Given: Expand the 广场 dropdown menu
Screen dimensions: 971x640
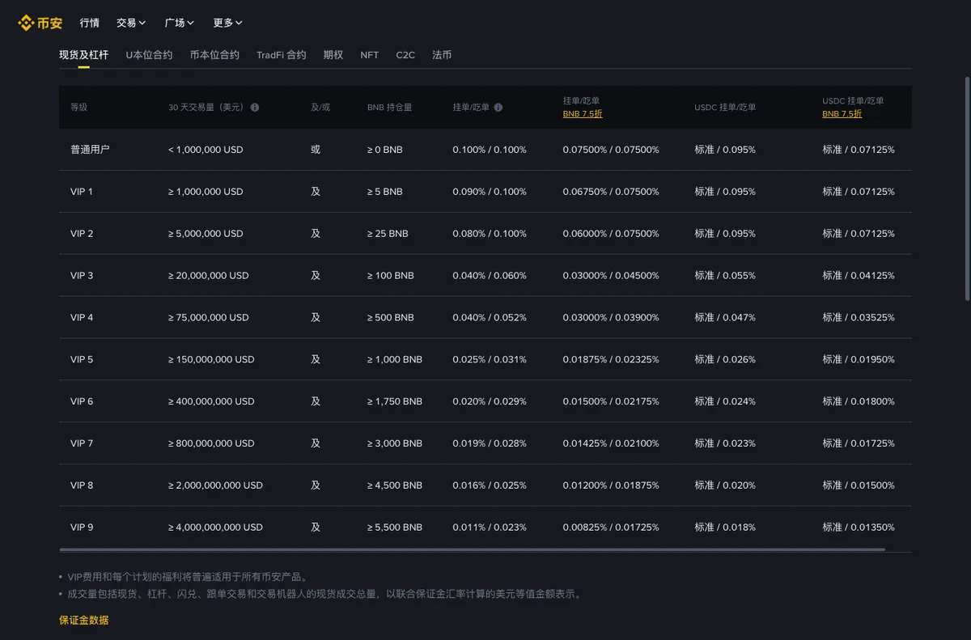Looking at the screenshot, I should 180,23.
